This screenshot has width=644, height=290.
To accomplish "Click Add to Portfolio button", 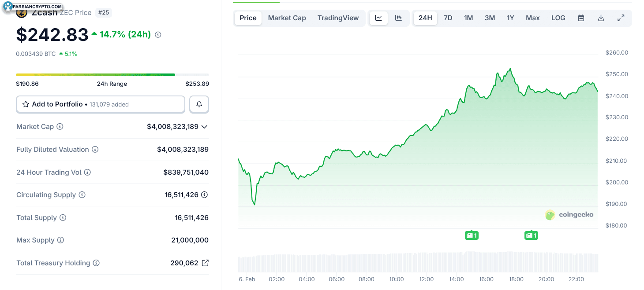I will click(x=101, y=104).
